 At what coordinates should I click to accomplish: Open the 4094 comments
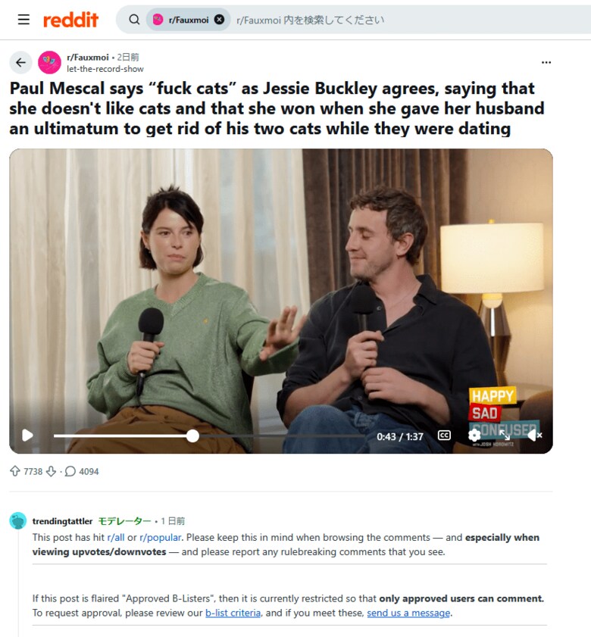point(82,471)
